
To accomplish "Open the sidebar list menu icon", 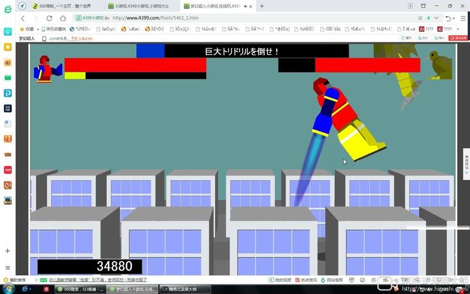I will [8, 268].
